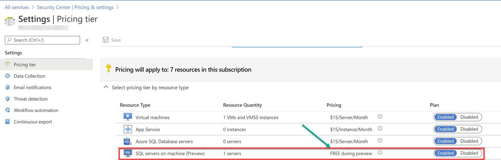Focus the Search (Ctrl+/) box
Image resolution: width=501 pixels, height=160 pixels.
(x=42, y=40)
